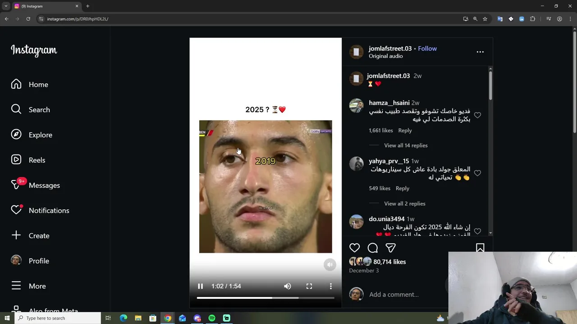577x324 pixels.
Task: Follow jomlafstreet.03
Action: (427, 49)
